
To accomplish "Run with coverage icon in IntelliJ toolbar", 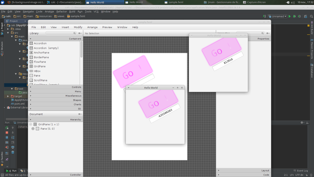I will click(299, 16).
